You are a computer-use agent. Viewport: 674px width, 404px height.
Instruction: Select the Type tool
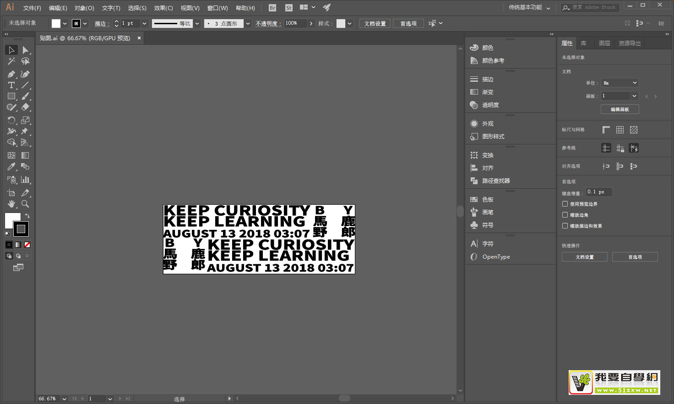tap(11, 85)
